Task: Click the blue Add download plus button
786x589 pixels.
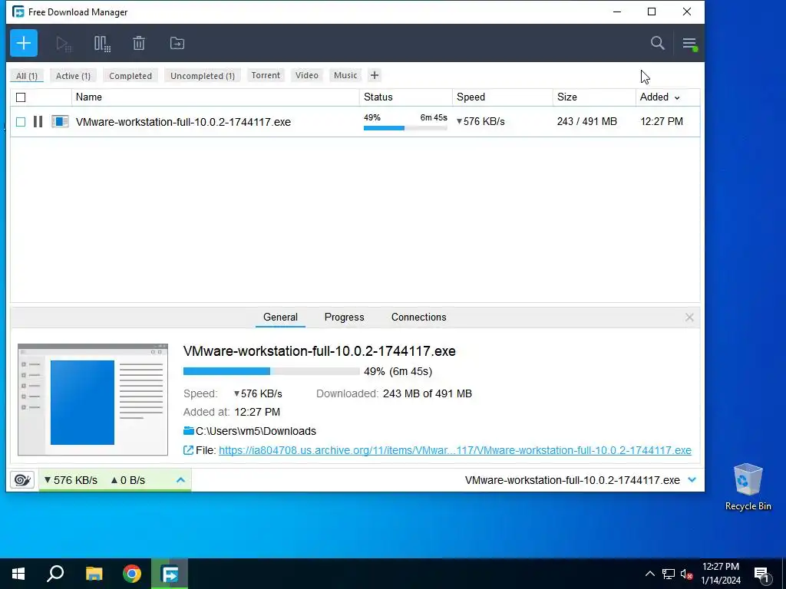Action: tap(24, 43)
